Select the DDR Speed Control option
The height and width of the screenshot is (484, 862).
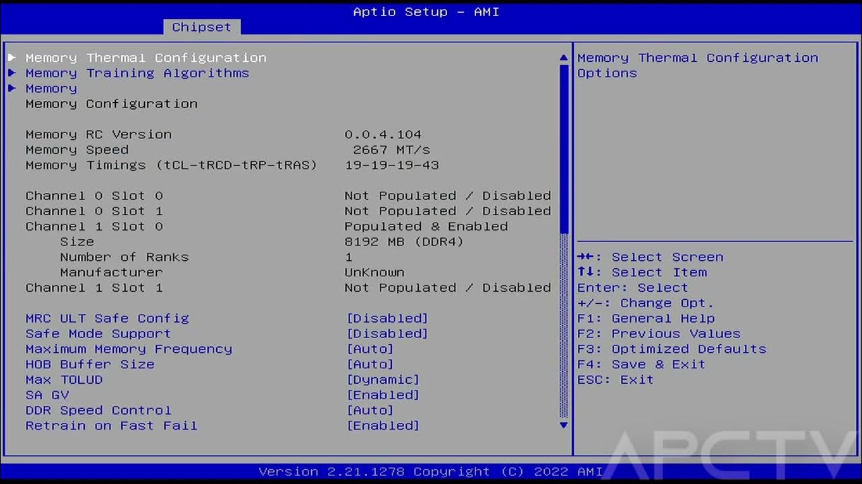coord(98,411)
